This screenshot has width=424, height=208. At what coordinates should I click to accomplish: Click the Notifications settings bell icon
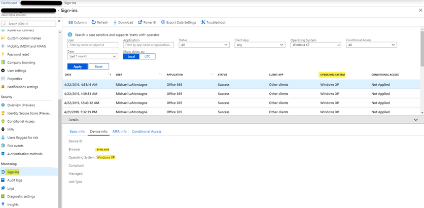(3, 87)
